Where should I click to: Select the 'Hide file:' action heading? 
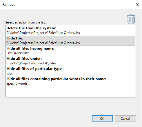[15, 38]
